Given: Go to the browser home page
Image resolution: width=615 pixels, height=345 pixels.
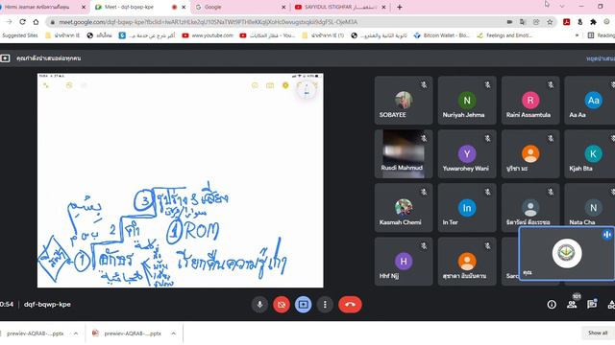Looking at the screenshot, I should [36, 22].
